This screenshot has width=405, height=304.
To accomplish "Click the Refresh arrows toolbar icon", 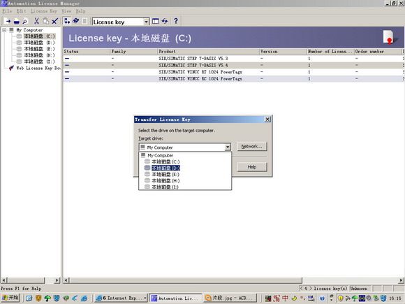I will pyautogui.click(x=165, y=21).
